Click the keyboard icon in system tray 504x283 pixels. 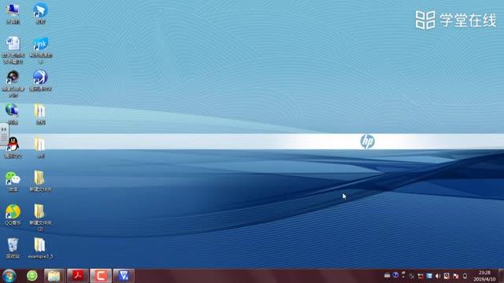tap(387, 276)
